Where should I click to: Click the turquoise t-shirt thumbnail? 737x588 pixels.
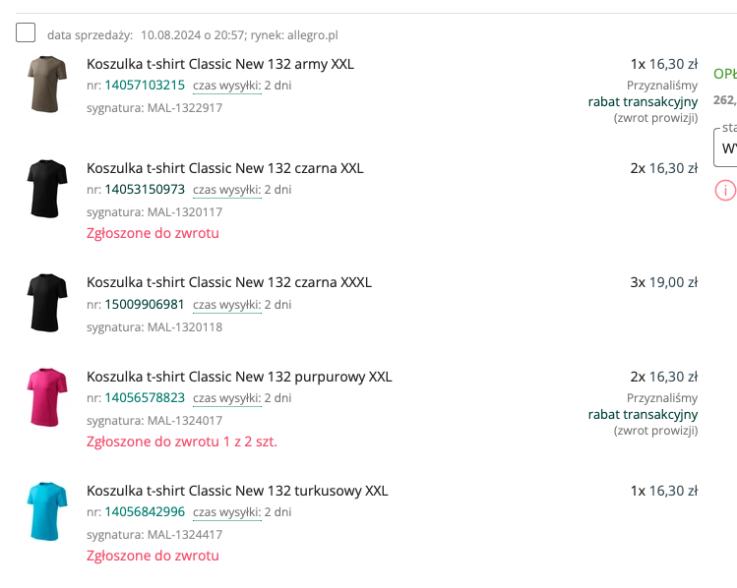click(x=46, y=510)
